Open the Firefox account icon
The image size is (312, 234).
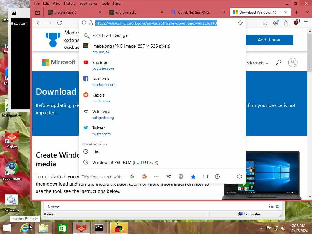[275, 23]
